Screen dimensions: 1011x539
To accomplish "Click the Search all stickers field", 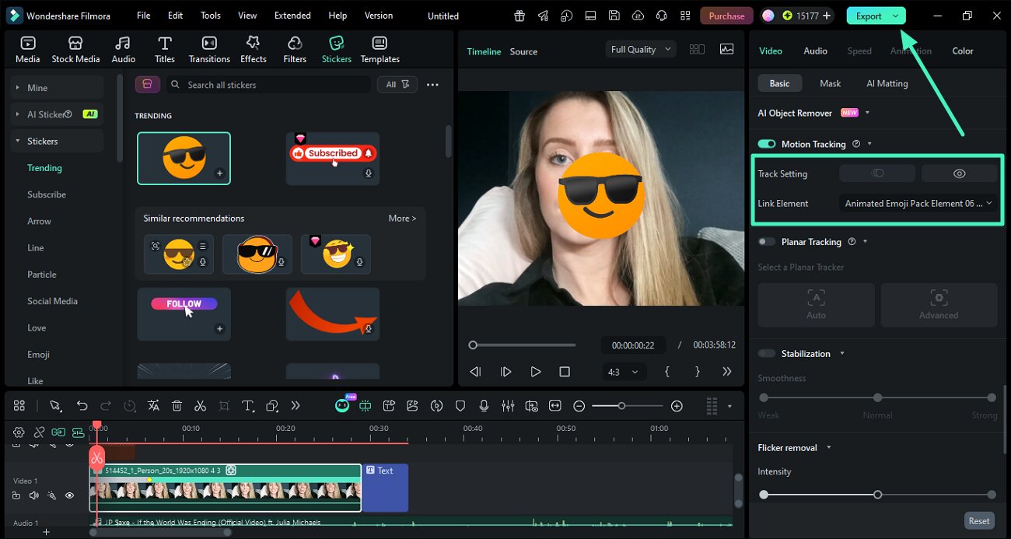I will click(x=270, y=85).
